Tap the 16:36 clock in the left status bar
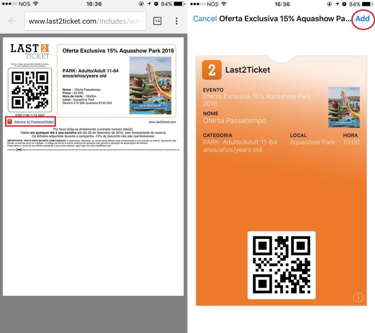375x333 pixels. (94, 4)
